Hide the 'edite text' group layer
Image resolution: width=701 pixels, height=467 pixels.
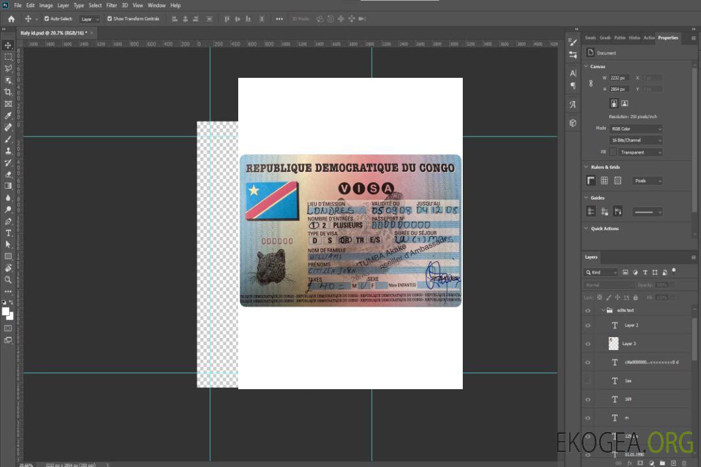(x=588, y=311)
